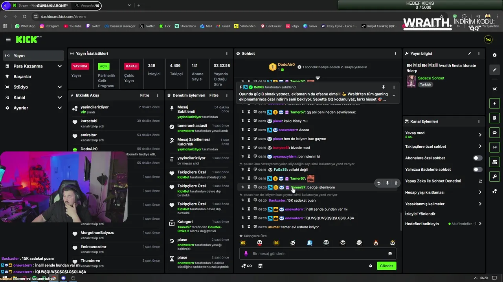Open the Denetim Eylemleri three-dot menu

click(x=227, y=95)
